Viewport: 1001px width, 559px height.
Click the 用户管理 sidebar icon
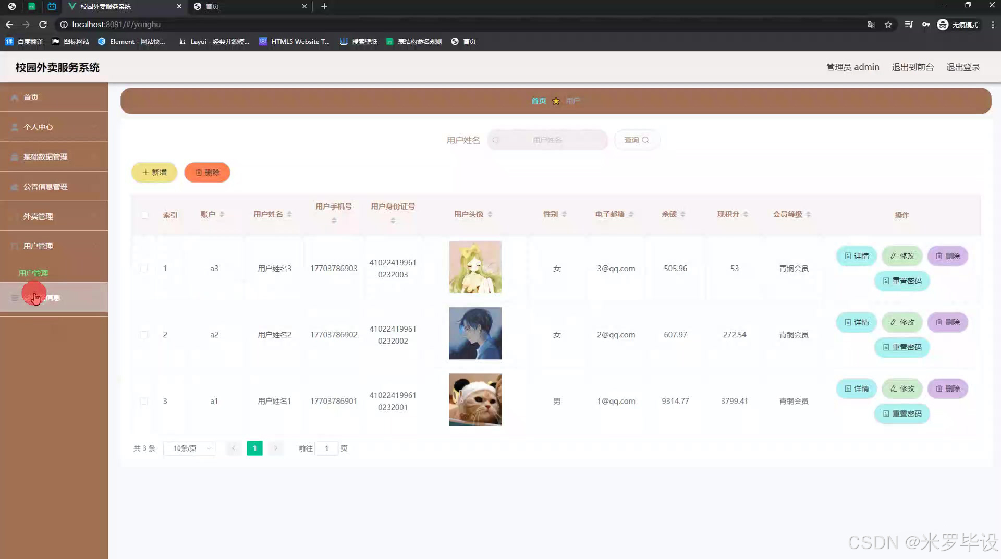tap(14, 246)
